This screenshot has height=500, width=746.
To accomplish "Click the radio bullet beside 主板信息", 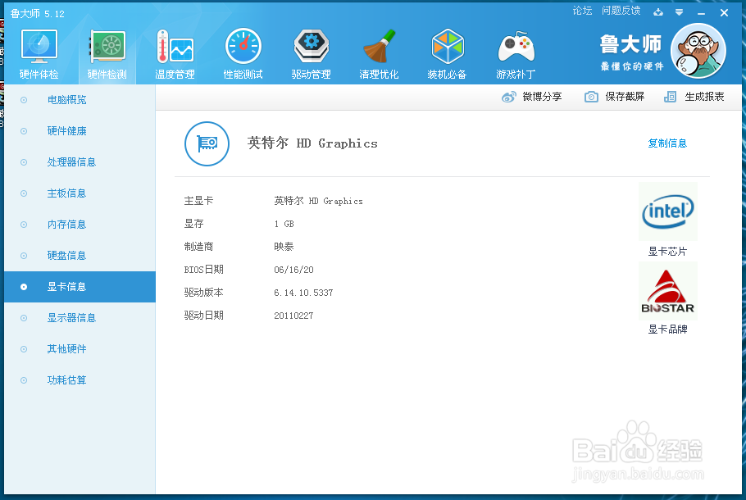I will [x=24, y=193].
